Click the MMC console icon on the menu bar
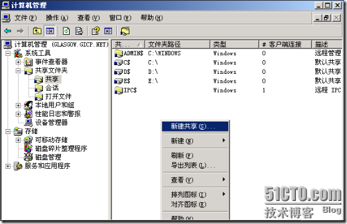This screenshot has width=347, height=224. pyautogui.click(x=6, y=18)
